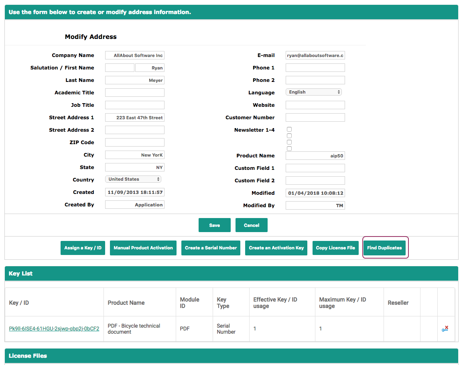The width and height of the screenshot is (461, 365).
Task: Select the Phone 1 input box
Action: click(315, 68)
